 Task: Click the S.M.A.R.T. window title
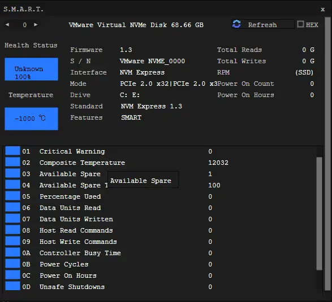(x=23, y=9)
